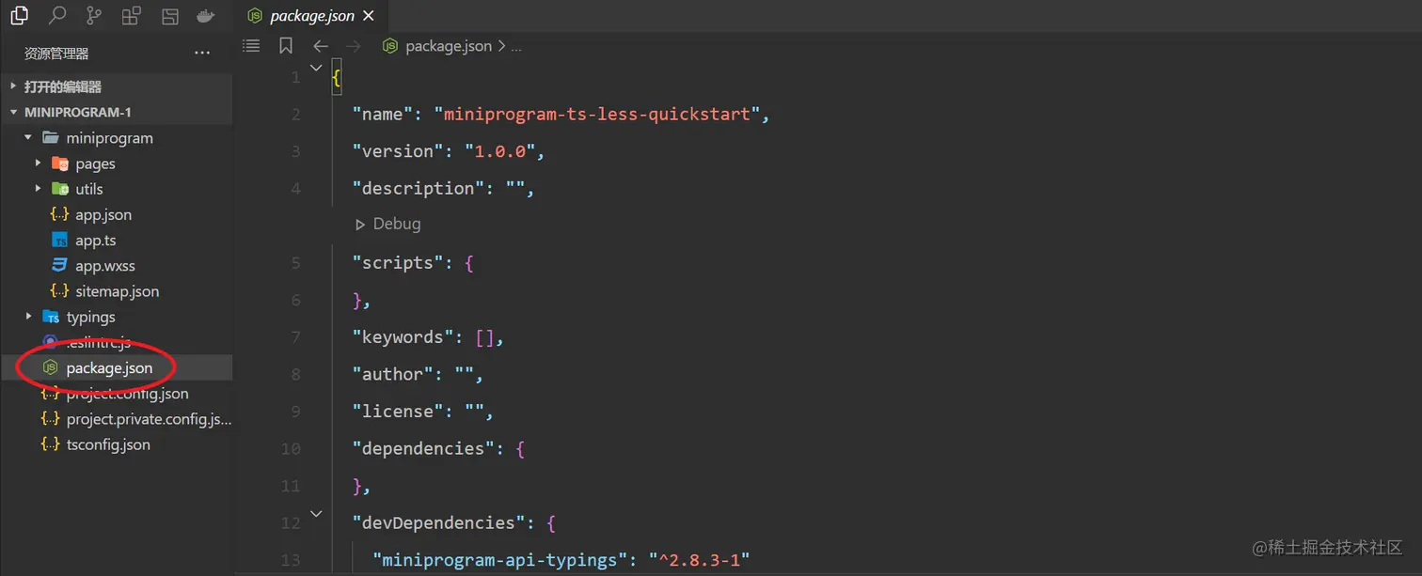Viewport: 1422px width, 576px height.
Task: Open sitemap.json in the file tree
Action: pyautogui.click(x=116, y=291)
